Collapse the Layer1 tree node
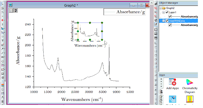 point(164,12)
